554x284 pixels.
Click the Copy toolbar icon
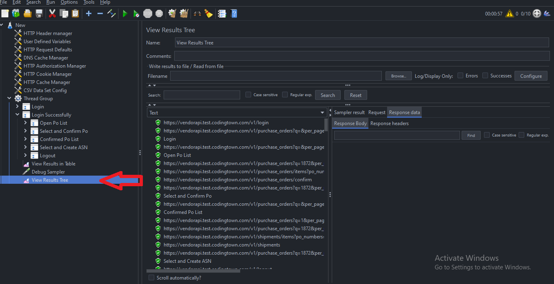pos(64,13)
